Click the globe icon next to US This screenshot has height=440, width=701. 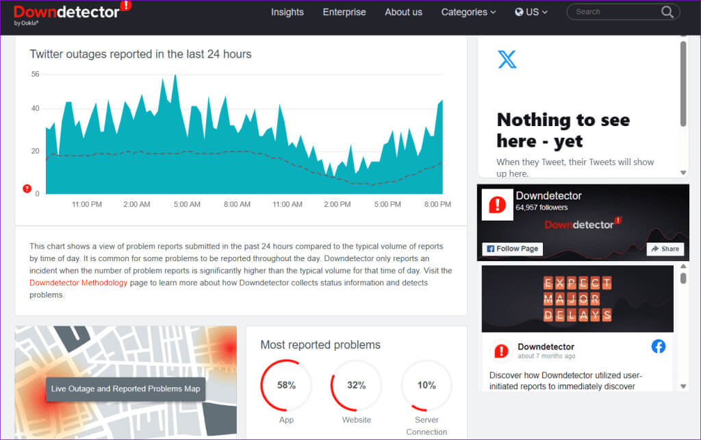coord(519,12)
